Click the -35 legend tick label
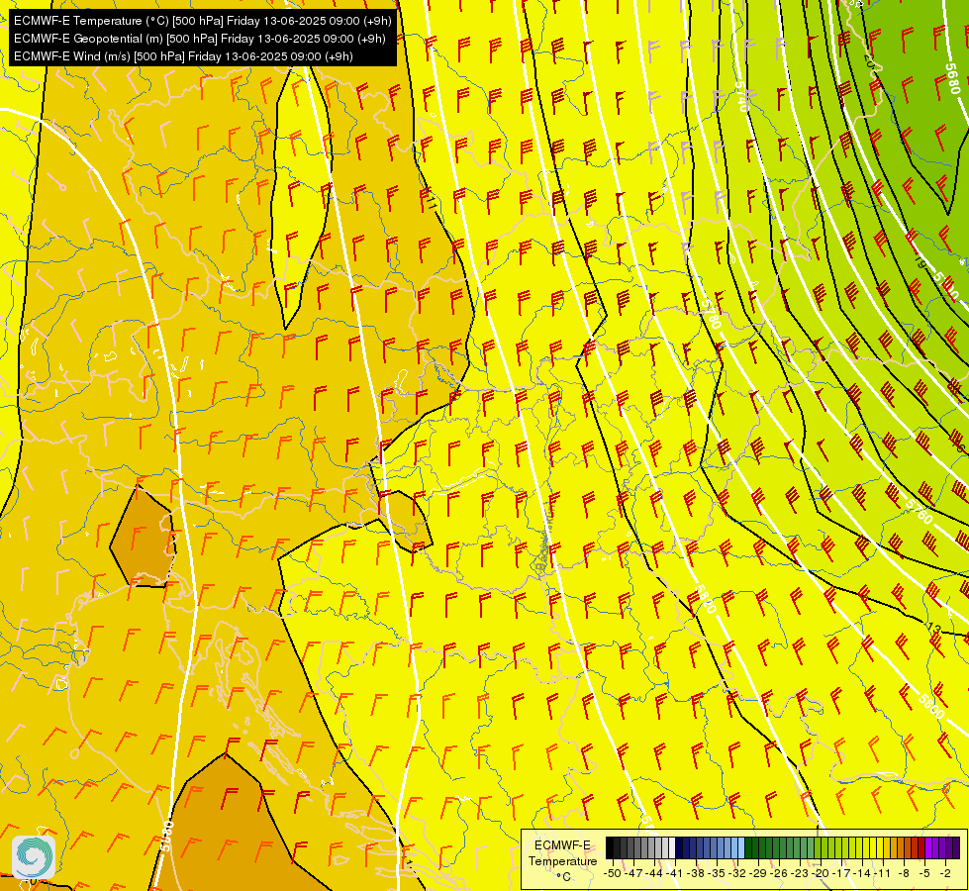The image size is (969, 891). (x=717, y=873)
